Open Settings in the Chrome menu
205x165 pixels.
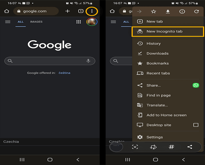pyautogui.click(x=154, y=137)
